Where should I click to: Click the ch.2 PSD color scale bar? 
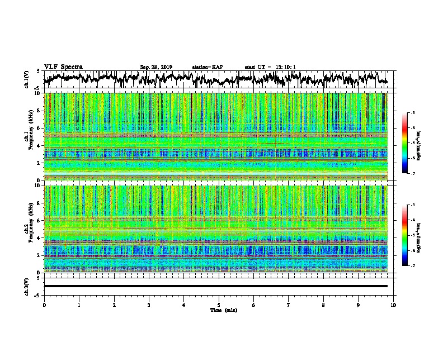coord(404,235)
